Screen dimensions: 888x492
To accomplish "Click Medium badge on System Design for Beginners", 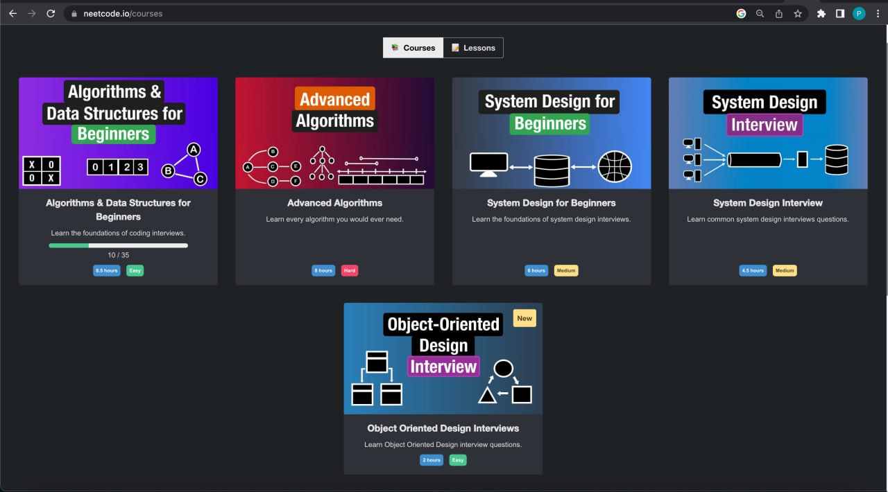I will point(566,270).
